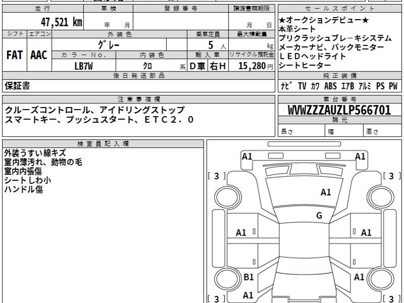
Task: Select the TV equipment label
Action: click(x=302, y=86)
